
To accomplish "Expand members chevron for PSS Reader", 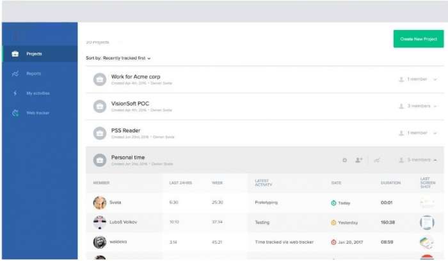I will coord(435,133).
